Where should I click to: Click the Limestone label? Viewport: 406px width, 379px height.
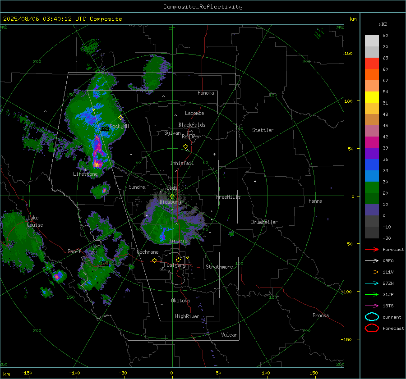click(x=85, y=174)
